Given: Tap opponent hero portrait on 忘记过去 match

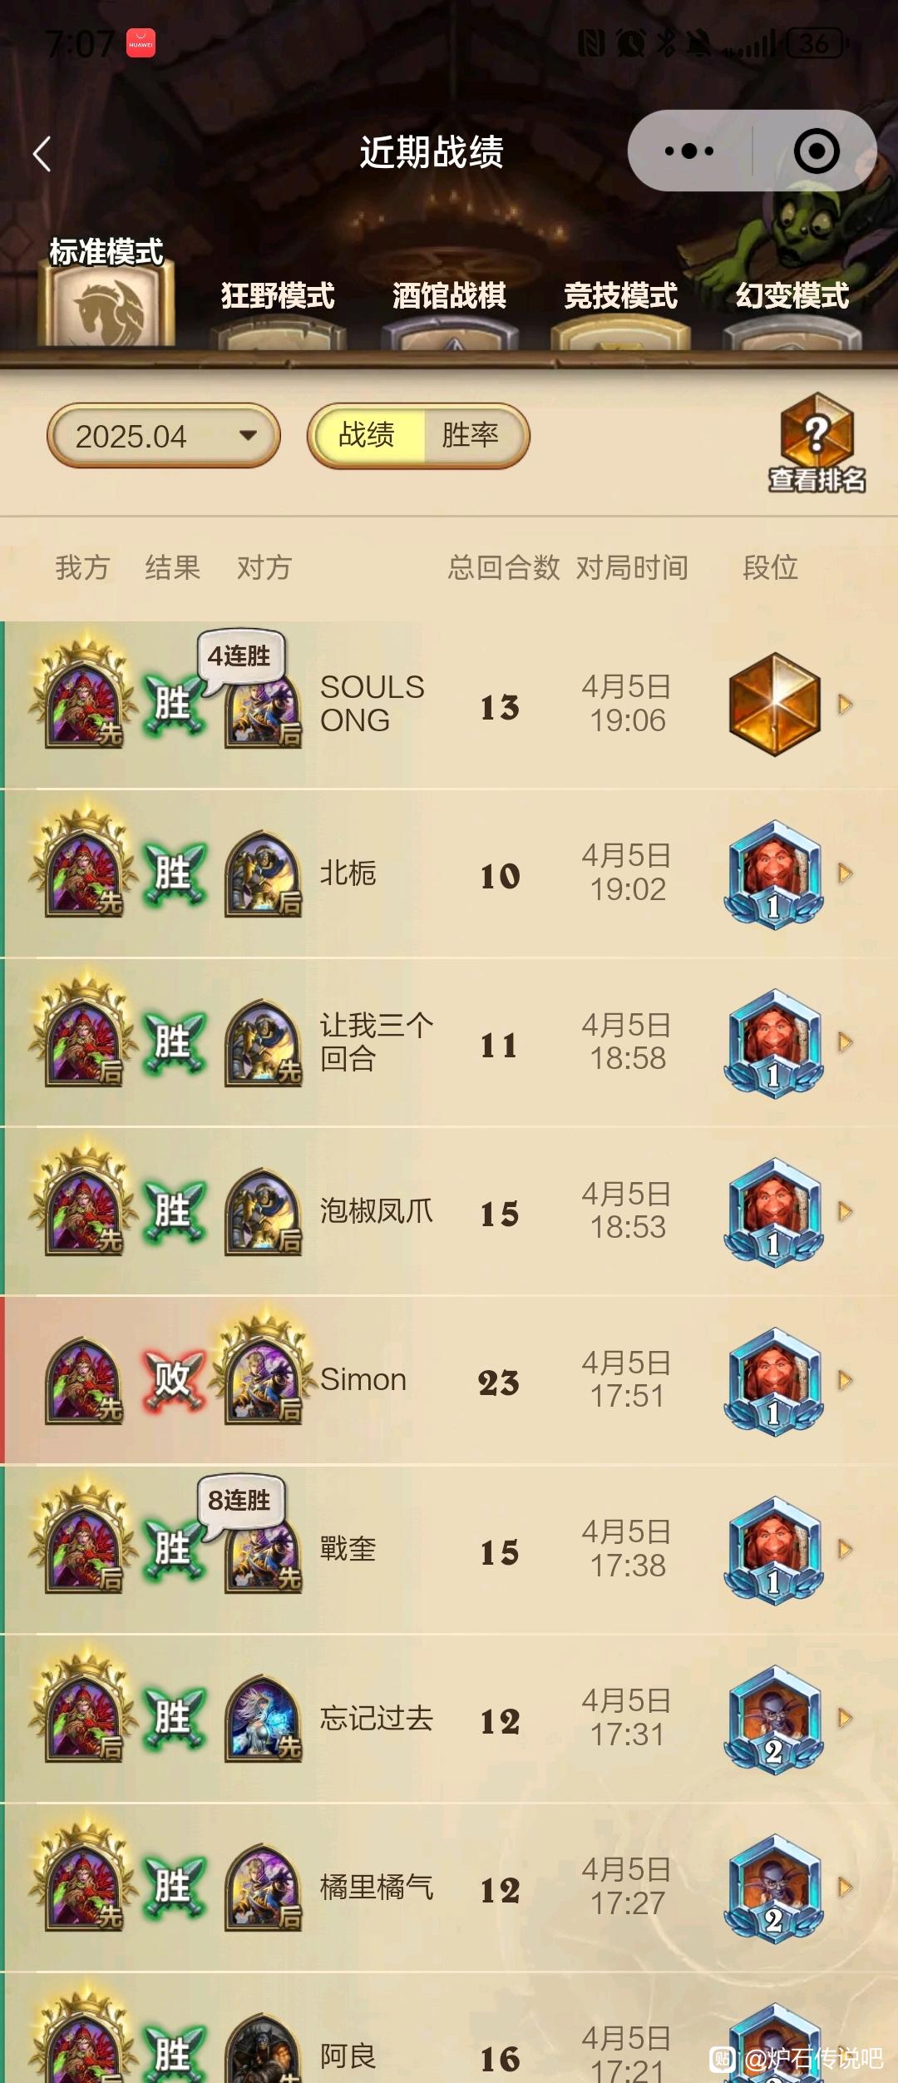Looking at the screenshot, I should [x=263, y=1718].
